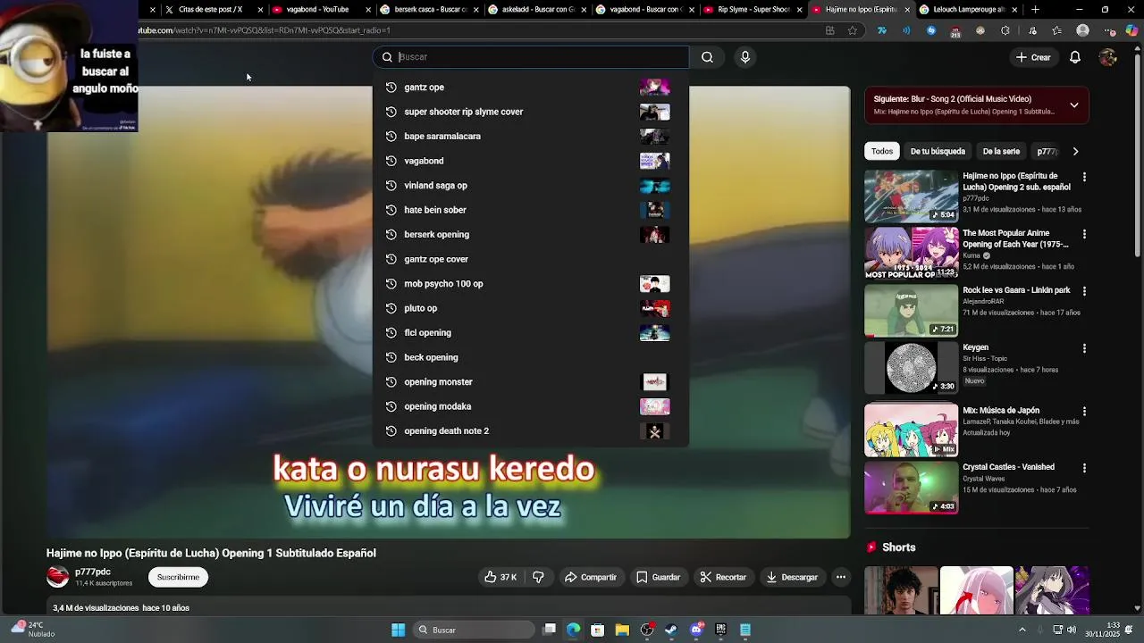The image size is (1144, 643).
Task: Open Discord from the taskbar
Action: [696, 630]
